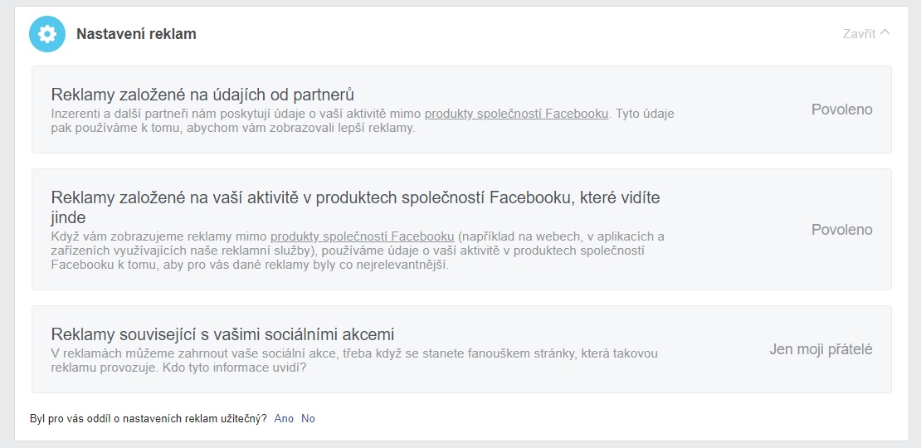921x448 pixels.
Task: Click the Jen moji přátelé setting value
Action: click(821, 349)
